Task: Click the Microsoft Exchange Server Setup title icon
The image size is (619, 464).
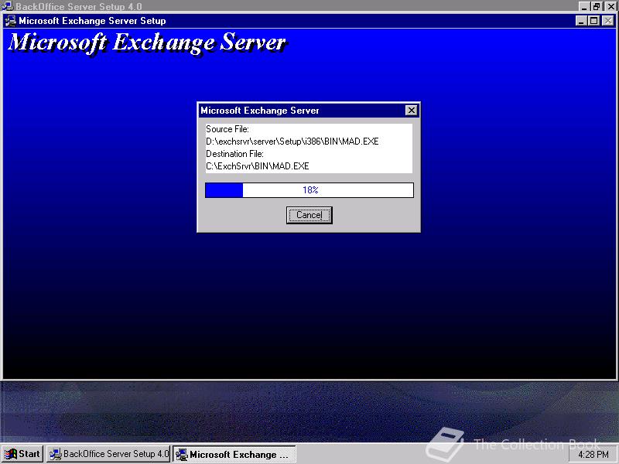Action: click(x=11, y=21)
